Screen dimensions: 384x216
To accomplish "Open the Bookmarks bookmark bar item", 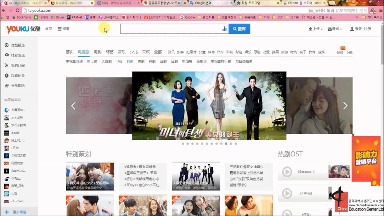I will [x=21, y=17].
